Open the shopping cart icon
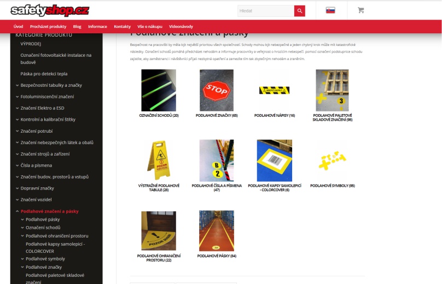The image size is (442, 284). [x=361, y=10]
